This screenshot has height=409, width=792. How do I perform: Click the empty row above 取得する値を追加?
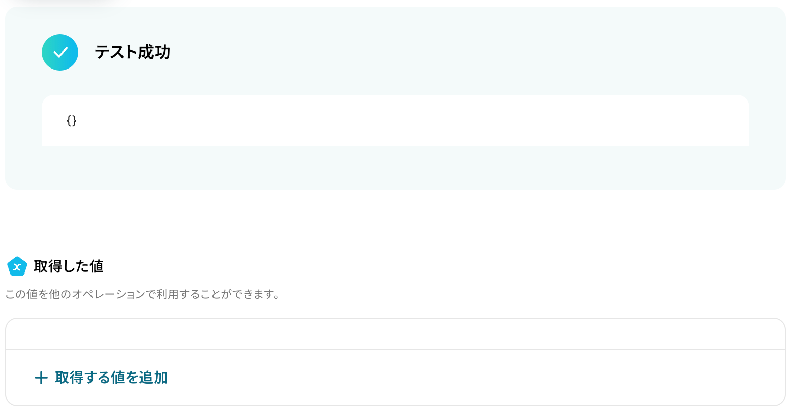[395, 334]
